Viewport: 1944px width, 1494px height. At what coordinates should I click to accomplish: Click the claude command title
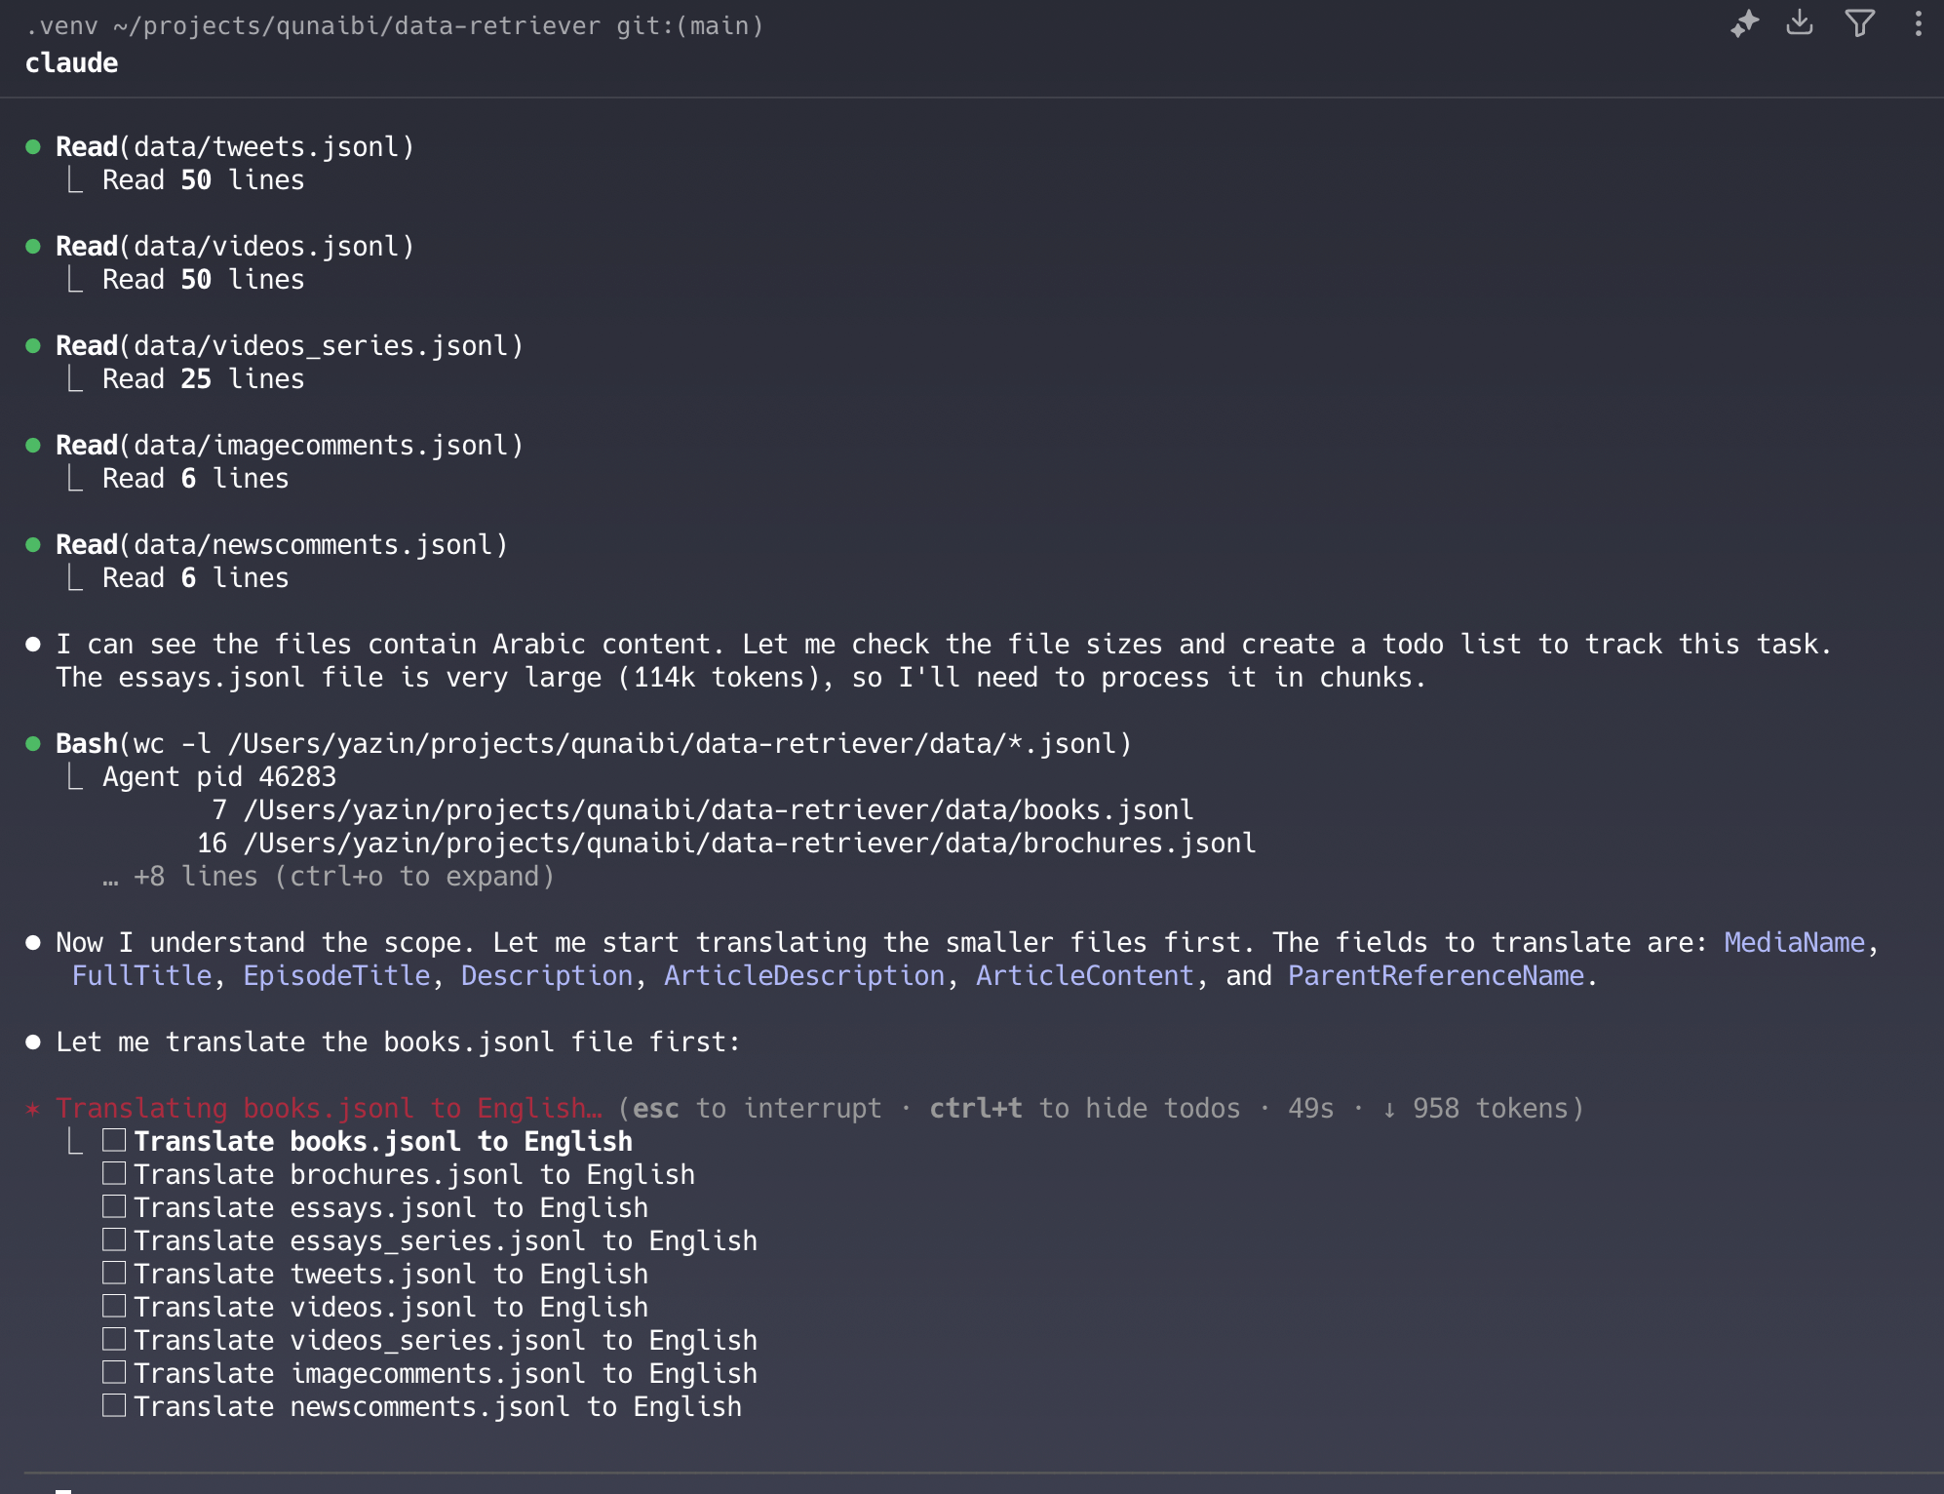(71, 63)
